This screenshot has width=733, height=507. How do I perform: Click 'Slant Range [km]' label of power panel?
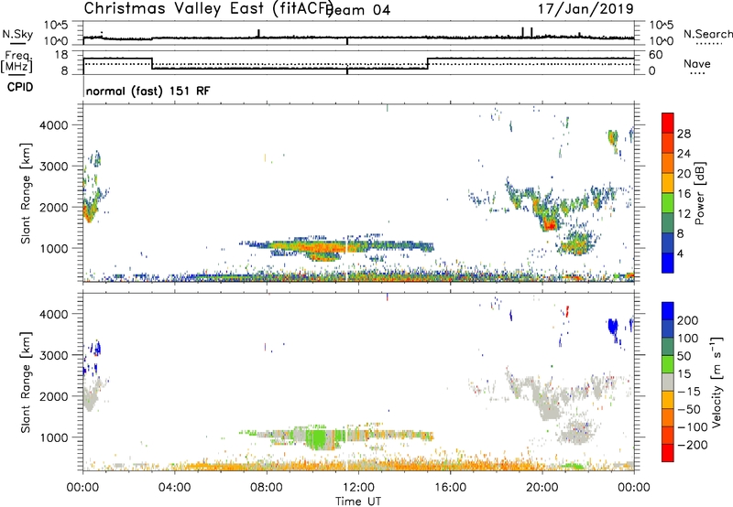point(26,193)
